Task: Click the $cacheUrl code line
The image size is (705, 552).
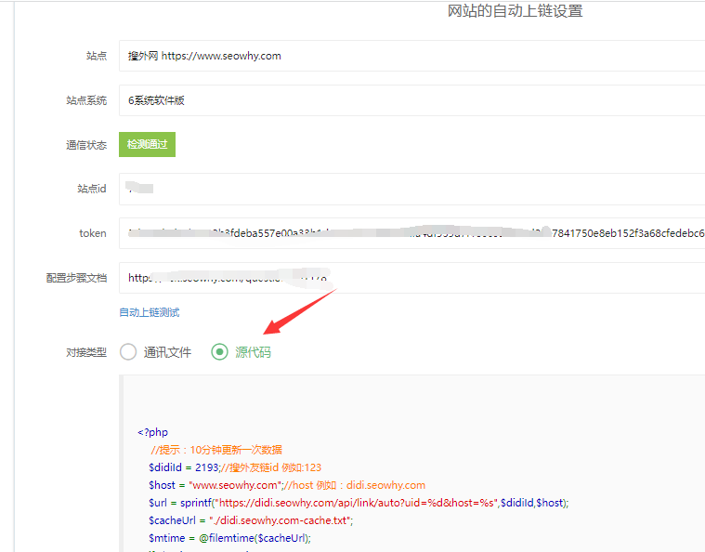Action: [251, 520]
